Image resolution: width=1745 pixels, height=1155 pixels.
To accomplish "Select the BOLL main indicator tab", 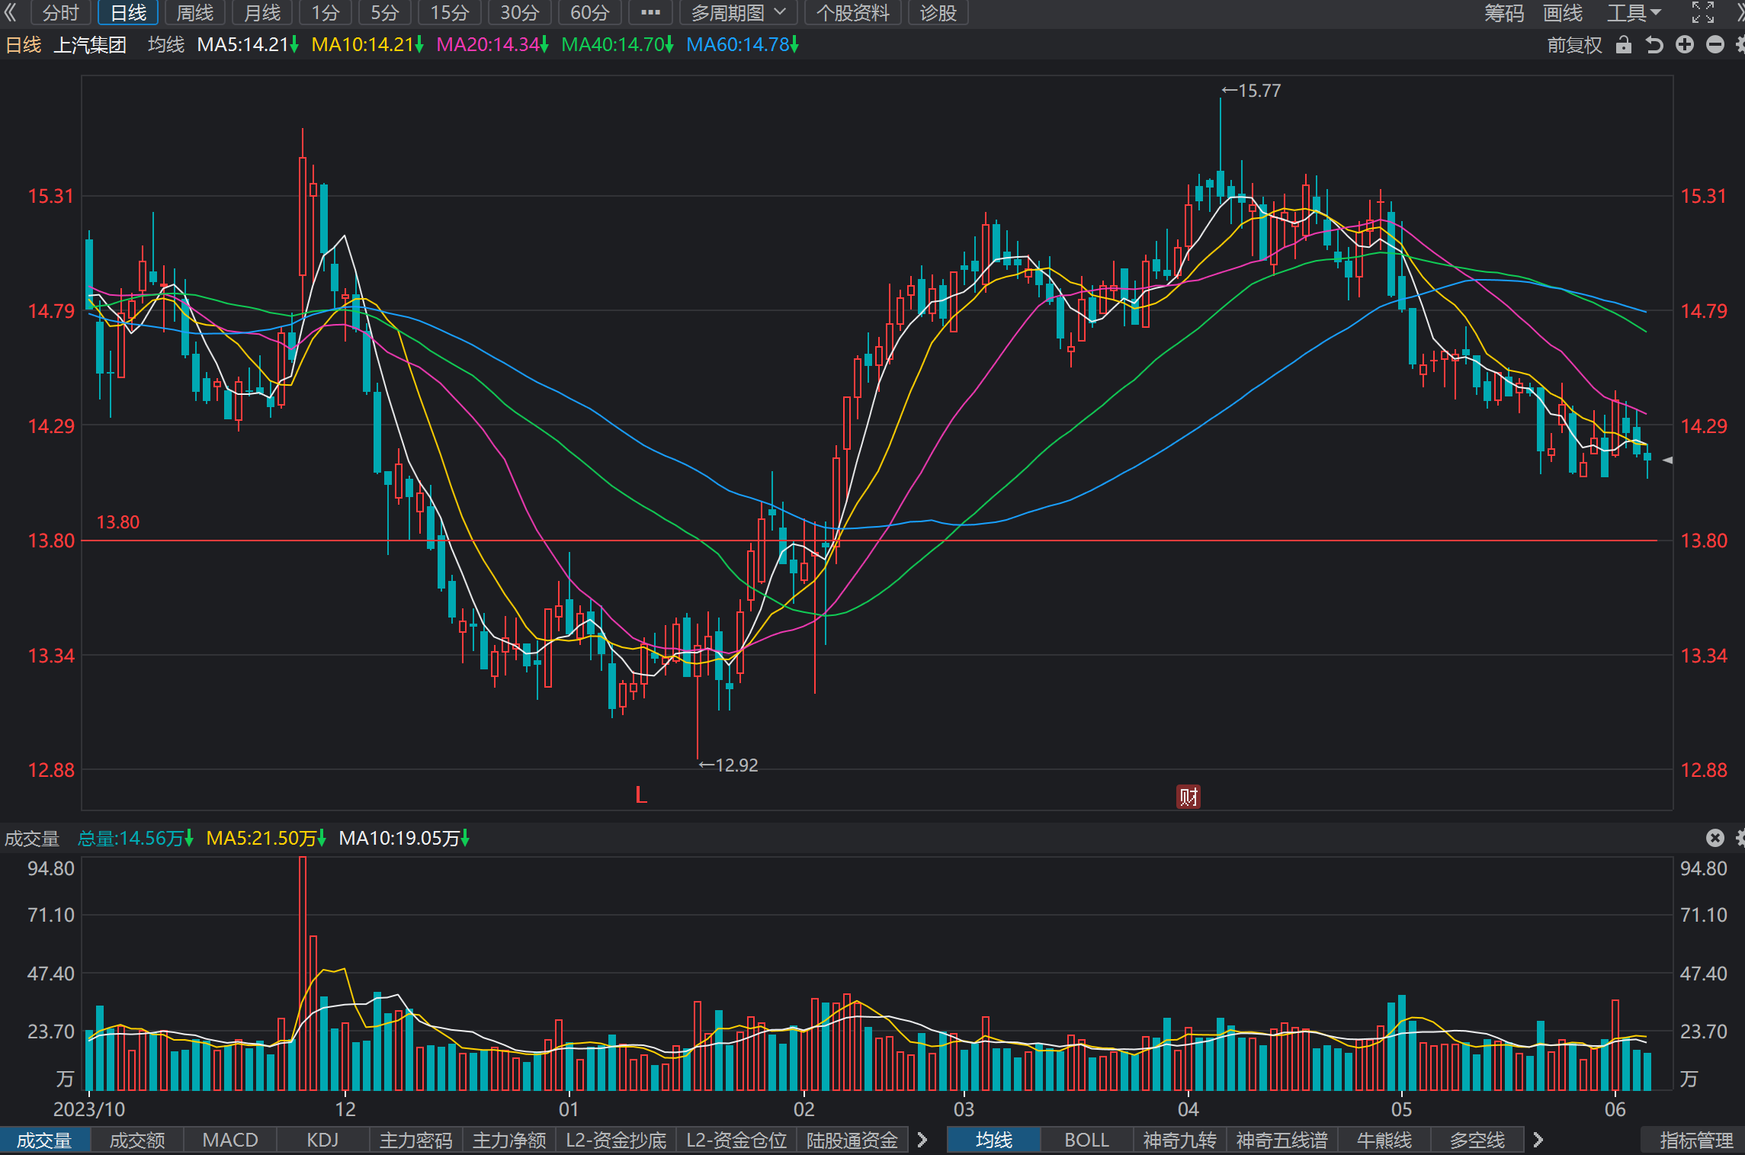I will point(1087,1141).
